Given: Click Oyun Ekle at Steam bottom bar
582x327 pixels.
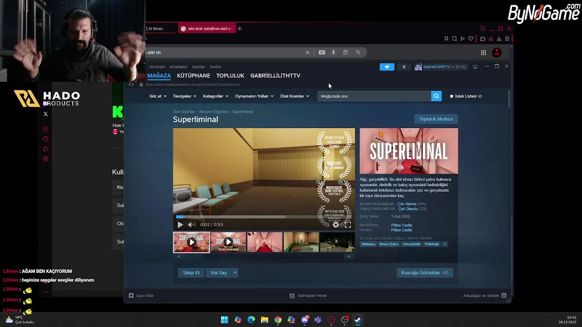Looking at the screenshot, I should (141, 296).
